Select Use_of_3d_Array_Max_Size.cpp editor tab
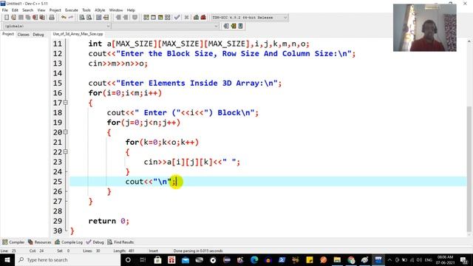The height and width of the screenshot is (266, 473). (x=78, y=34)
